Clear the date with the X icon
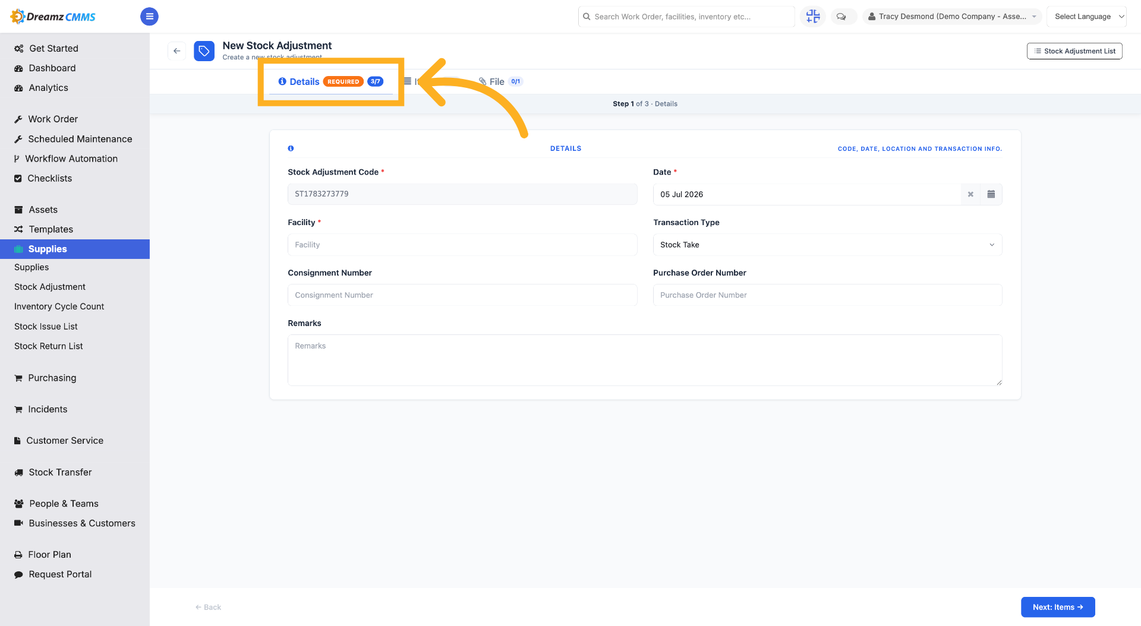 (970, 194)
